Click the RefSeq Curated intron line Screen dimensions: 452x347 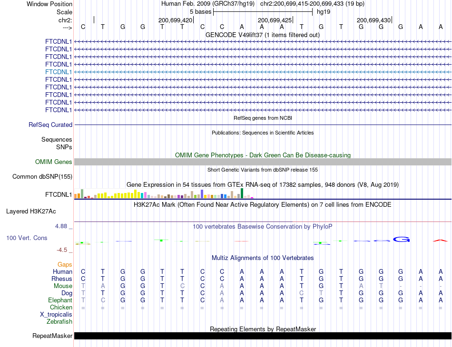pyautogui.click(x=263, y=125)
